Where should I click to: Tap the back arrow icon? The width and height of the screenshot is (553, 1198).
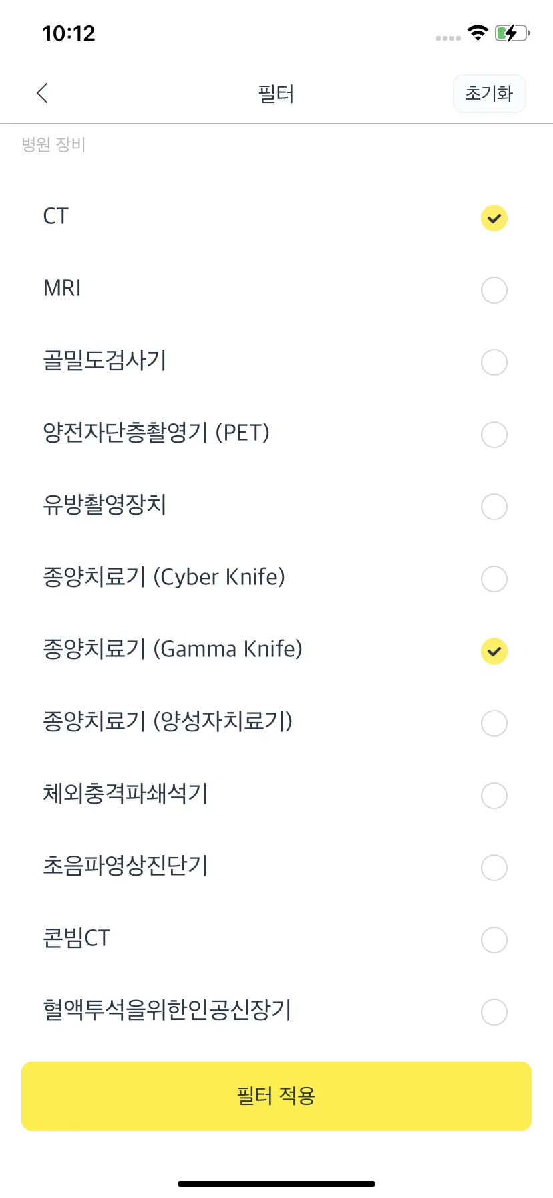click(43, 93)
